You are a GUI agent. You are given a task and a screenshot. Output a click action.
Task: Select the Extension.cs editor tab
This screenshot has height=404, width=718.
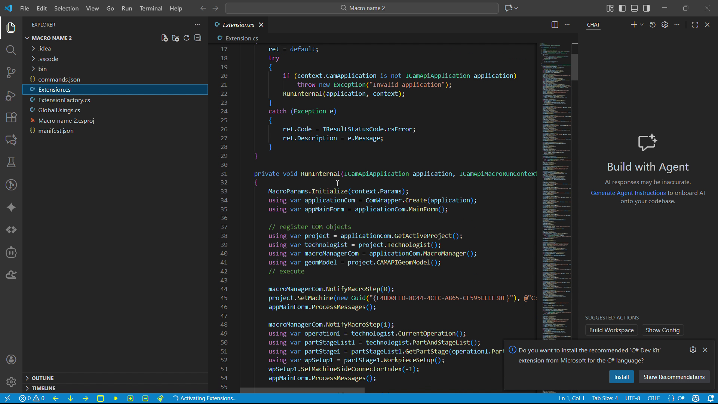point(238,25)
